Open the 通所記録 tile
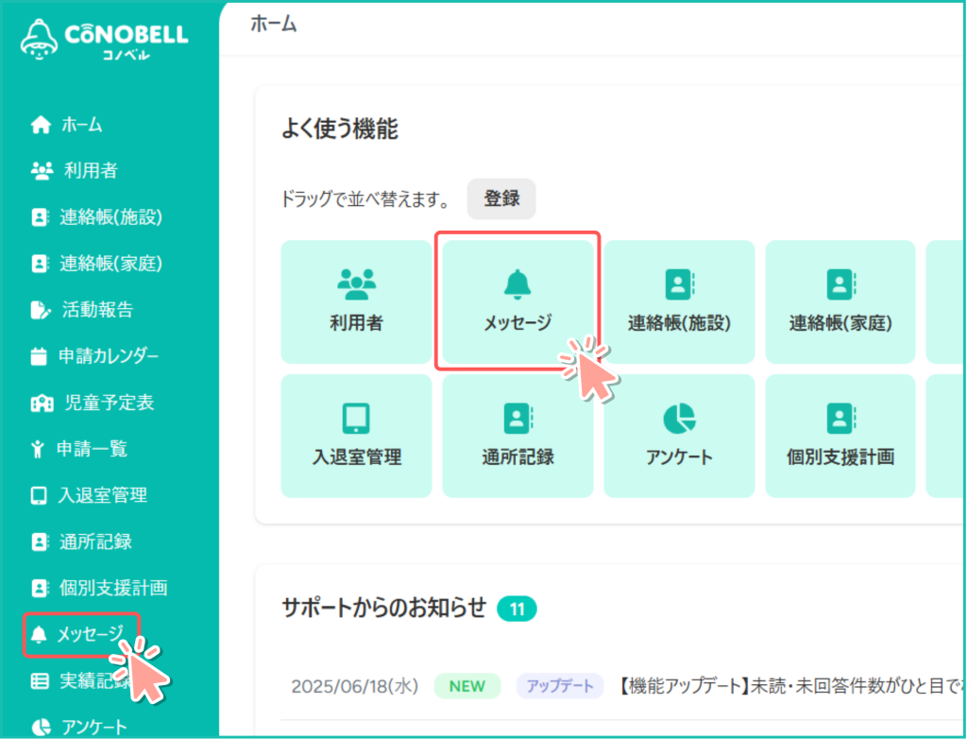Screen dimensions: 967x739 pyautogui.click(x=517, y=436)
